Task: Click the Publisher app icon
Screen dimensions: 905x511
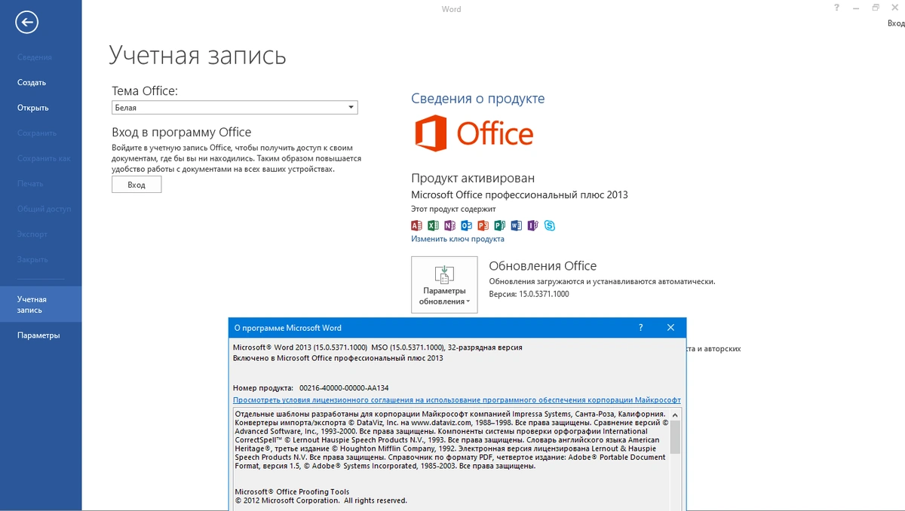Action: click(x=499, y=225)
